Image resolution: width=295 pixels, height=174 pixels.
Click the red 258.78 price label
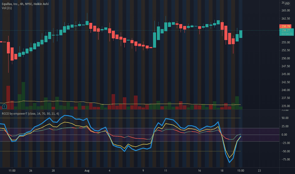tap(286, 27)
